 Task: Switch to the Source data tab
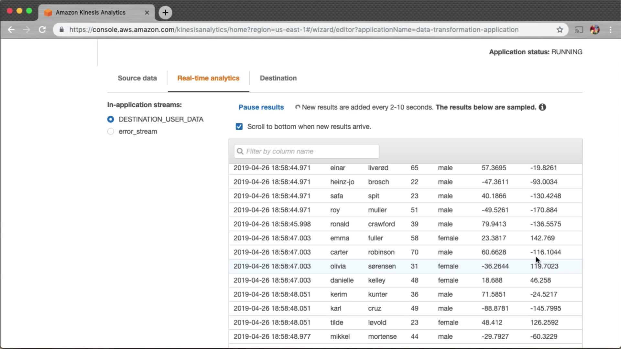137,78
